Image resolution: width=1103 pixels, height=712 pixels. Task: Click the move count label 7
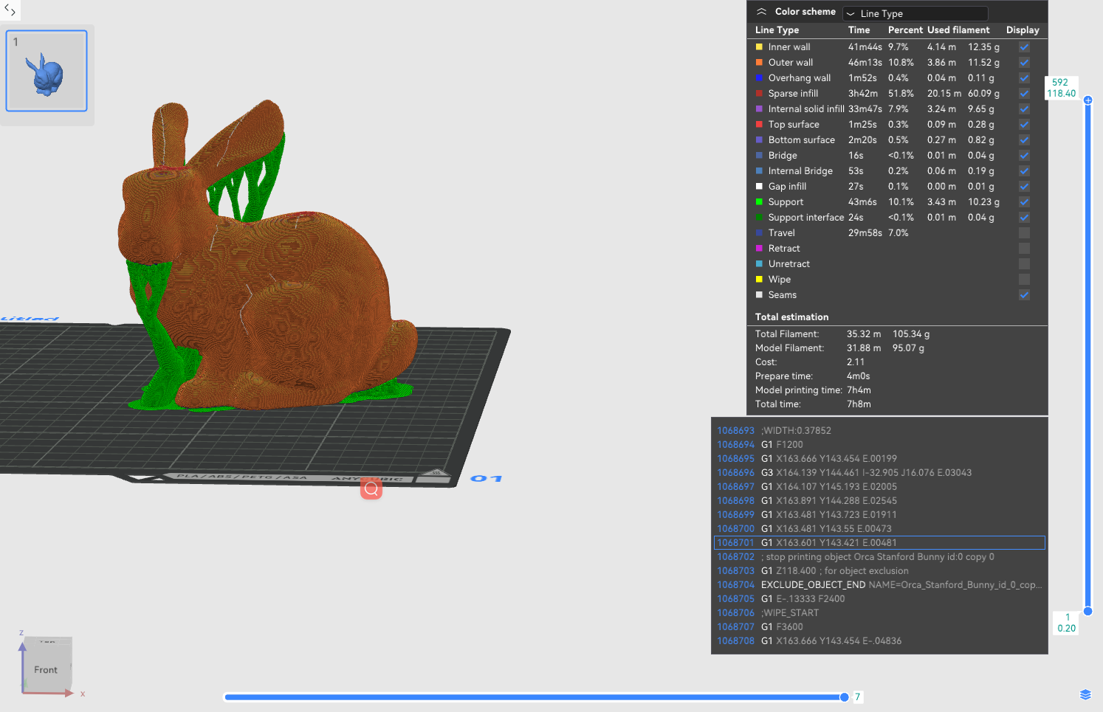858,697
